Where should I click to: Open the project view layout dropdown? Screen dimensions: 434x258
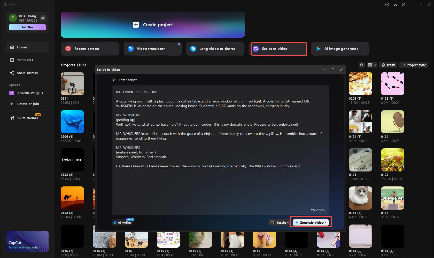tap(372, 65)
